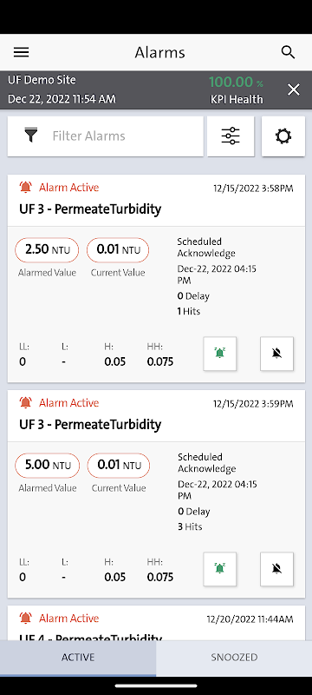
Task: Tap the 5.00 NTU alarmed value pill
Action: tap(48, 465)
